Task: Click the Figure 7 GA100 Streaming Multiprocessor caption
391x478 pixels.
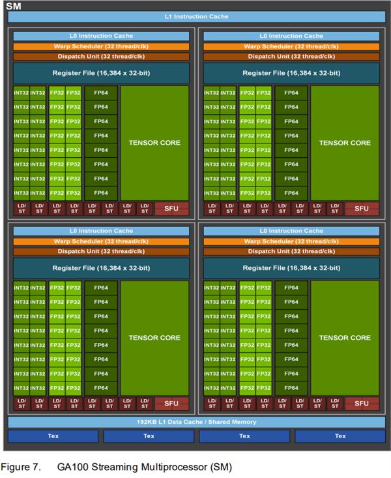Action: tap(116, 467)
